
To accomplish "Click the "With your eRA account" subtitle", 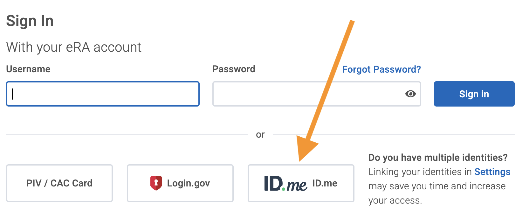I will point(74,47).
